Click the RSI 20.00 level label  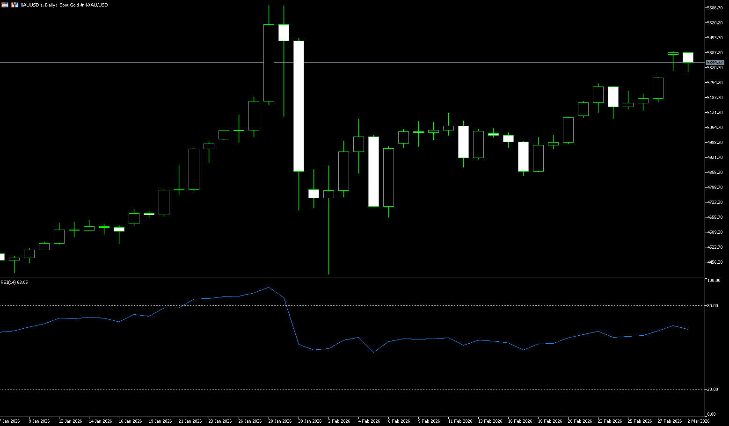(x=713, y=390)
